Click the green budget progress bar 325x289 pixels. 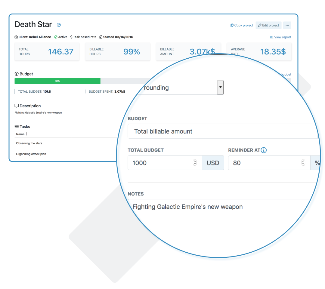click(x=57, y=81)
